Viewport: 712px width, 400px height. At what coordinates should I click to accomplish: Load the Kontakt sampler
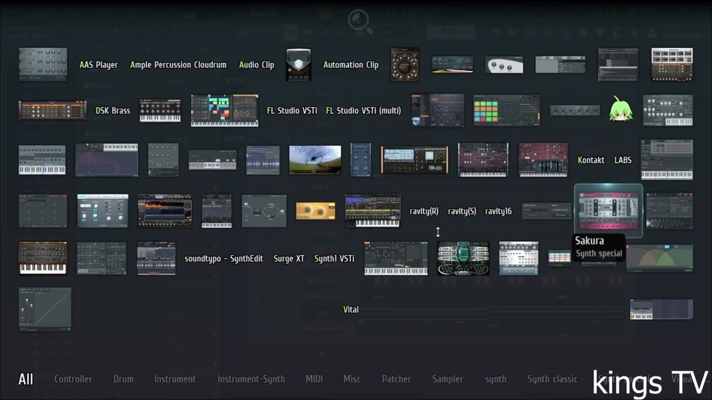(591, 160)
